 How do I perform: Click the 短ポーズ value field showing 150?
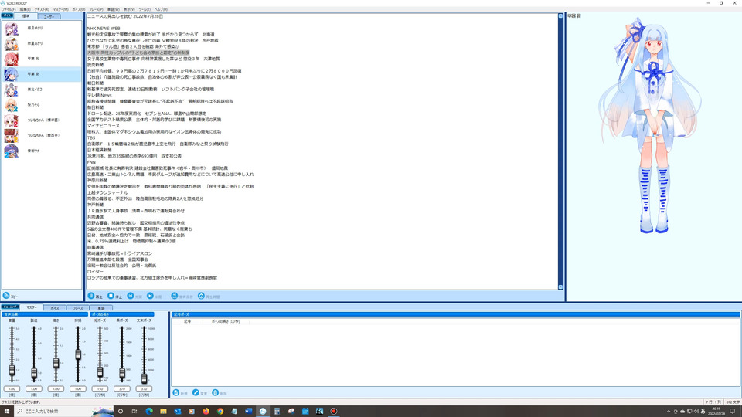click(x=100, y=388)
